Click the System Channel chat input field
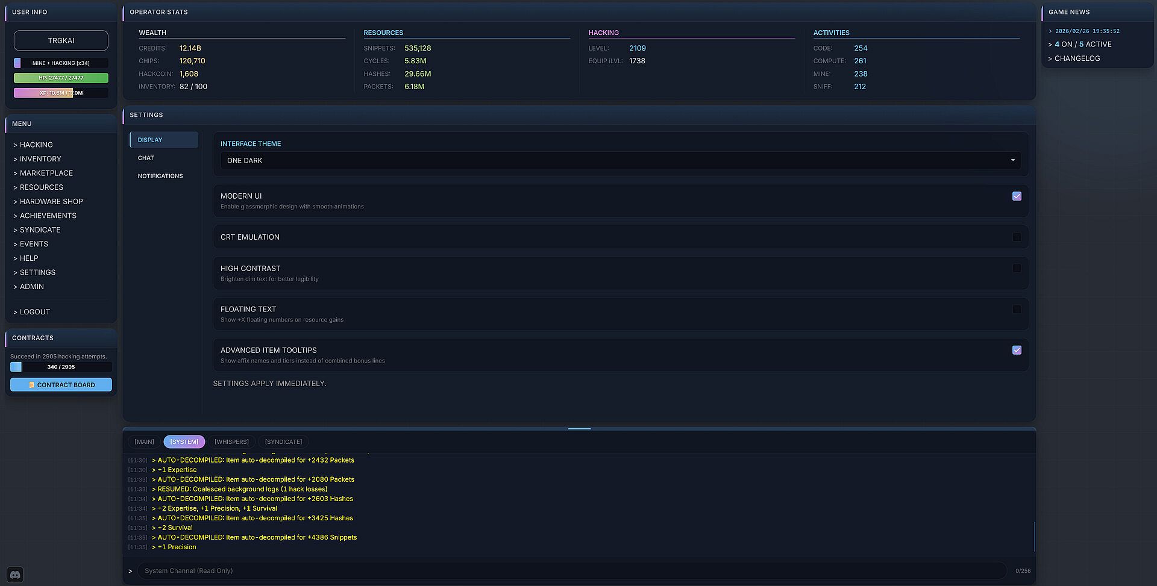The image size is (1157, 586). [572, 571]
